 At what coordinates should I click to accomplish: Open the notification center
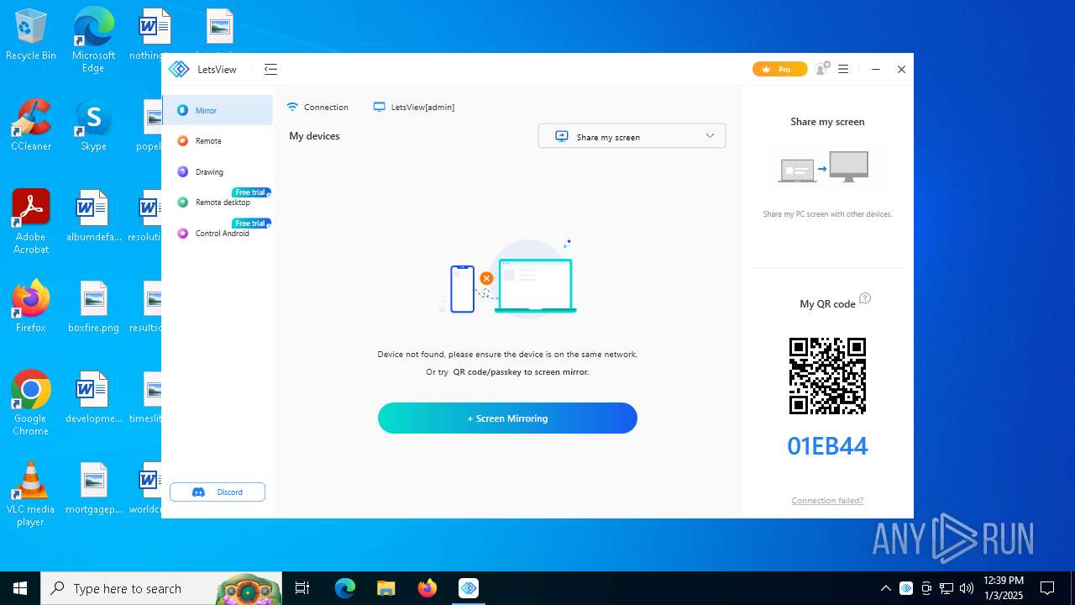(1047, 588)
